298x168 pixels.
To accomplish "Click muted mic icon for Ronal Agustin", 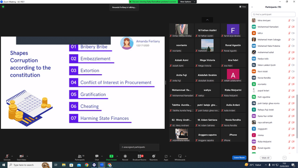I will pos(289,148).
